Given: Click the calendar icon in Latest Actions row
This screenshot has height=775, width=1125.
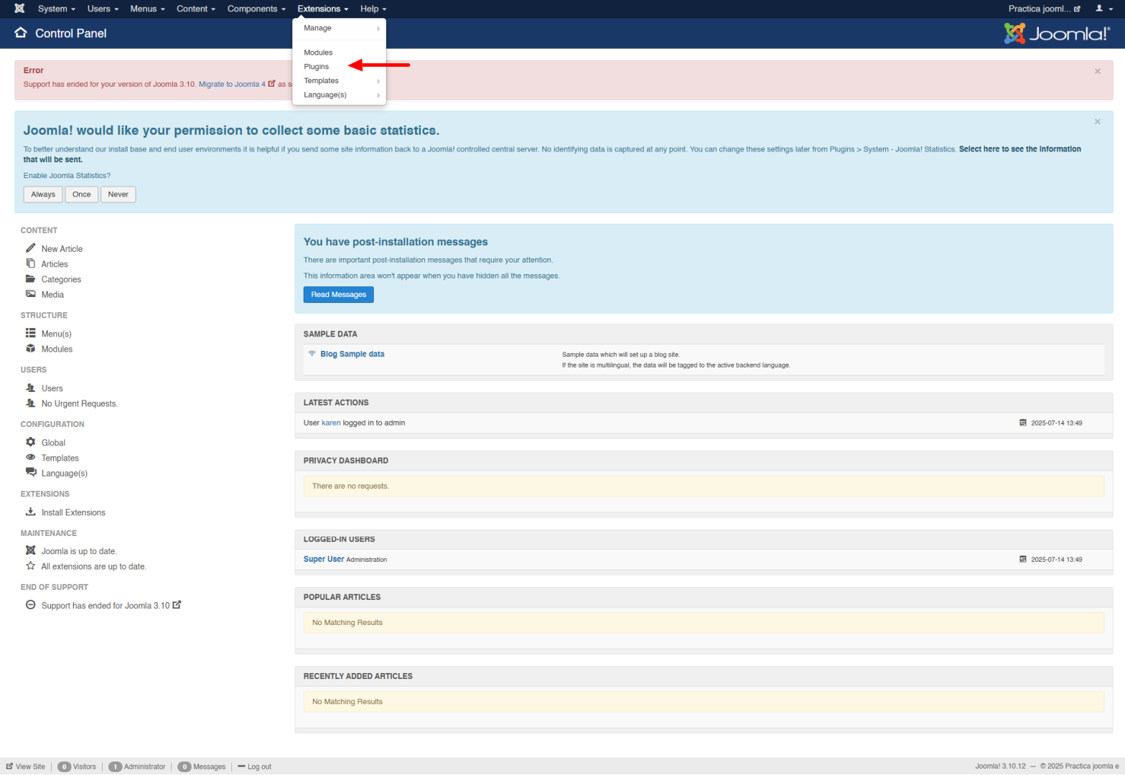Looking at the screenshot, I should pos(1023,423).
